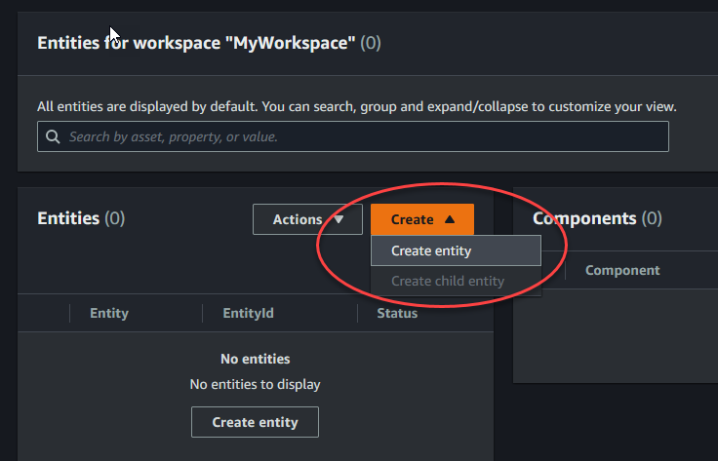Image resolution: width=718 pixels, height=461 pixels.
Task: Collapse the orange Create dropdown
Action: point(421,219)
